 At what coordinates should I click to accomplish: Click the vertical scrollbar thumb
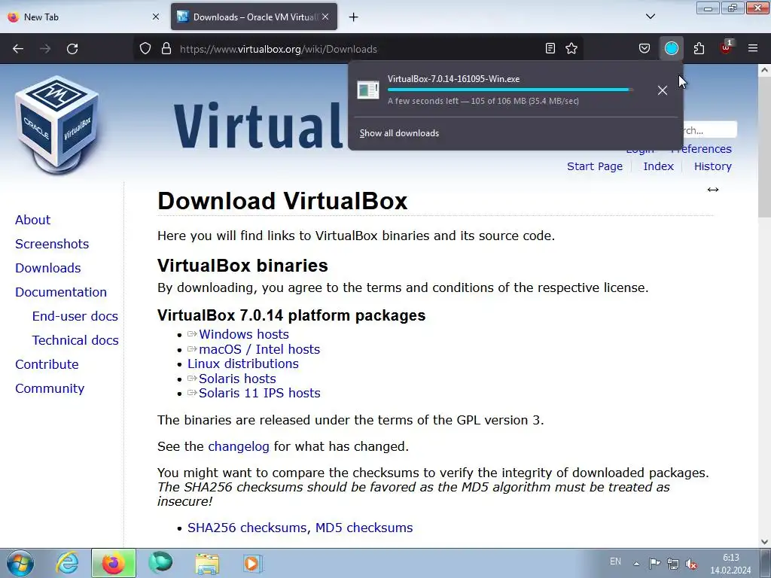[x=764, y=147]
